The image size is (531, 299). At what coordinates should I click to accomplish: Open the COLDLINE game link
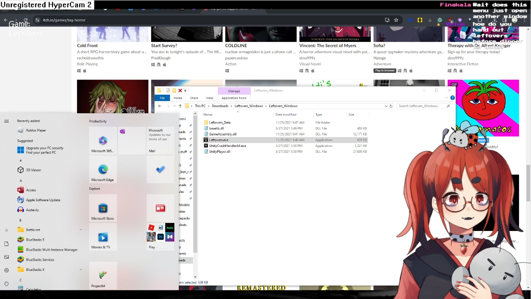(236, 46)
